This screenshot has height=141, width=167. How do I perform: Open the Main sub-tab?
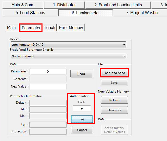[11, 27]
